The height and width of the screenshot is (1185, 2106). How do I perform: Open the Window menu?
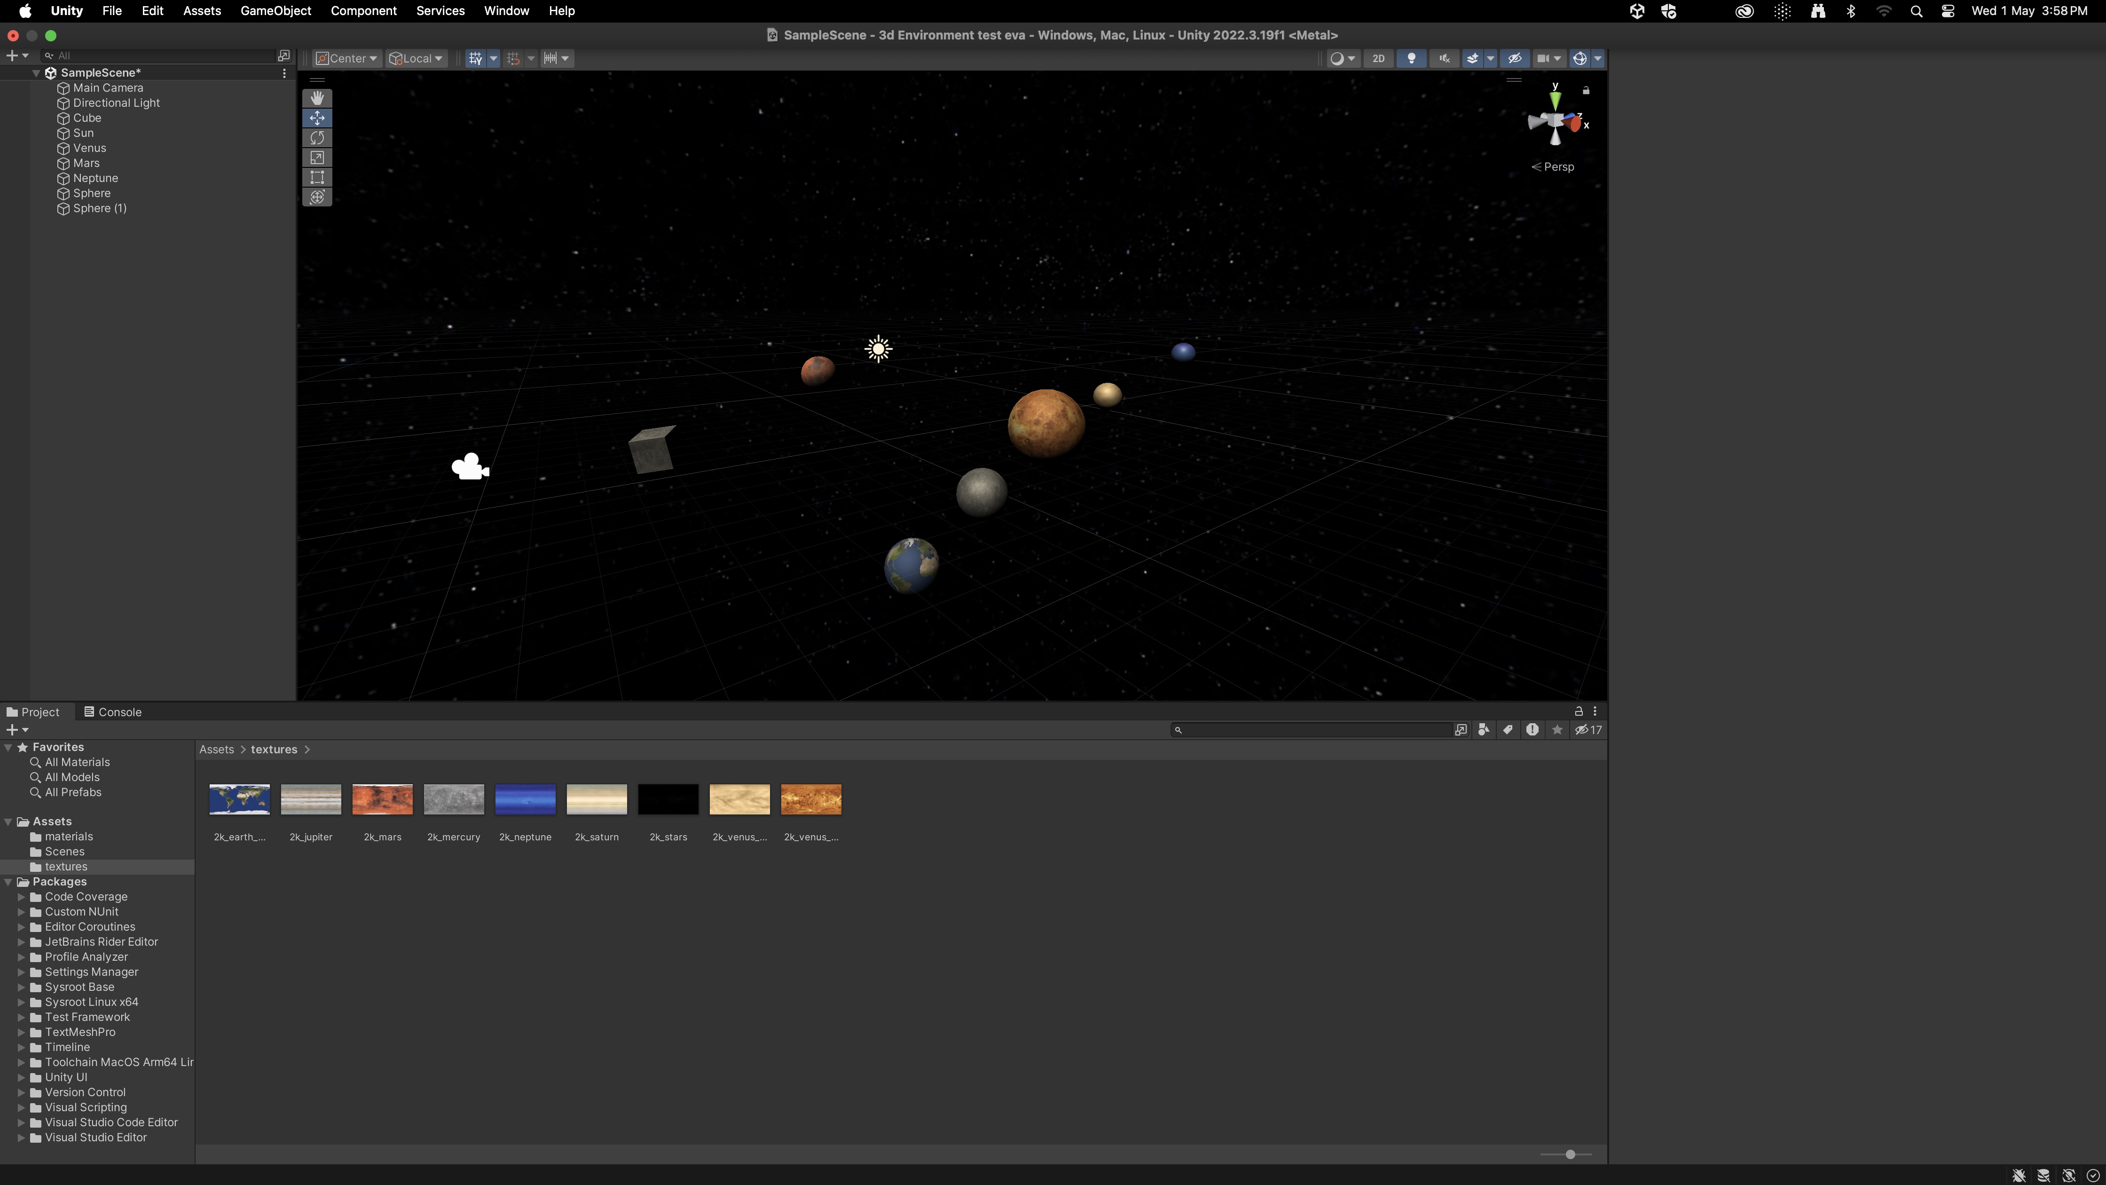(x=506, y=11)
